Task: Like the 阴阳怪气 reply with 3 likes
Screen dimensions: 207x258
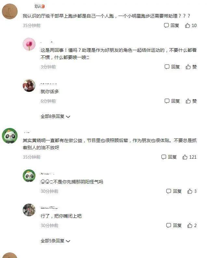Action: (192, 191)
